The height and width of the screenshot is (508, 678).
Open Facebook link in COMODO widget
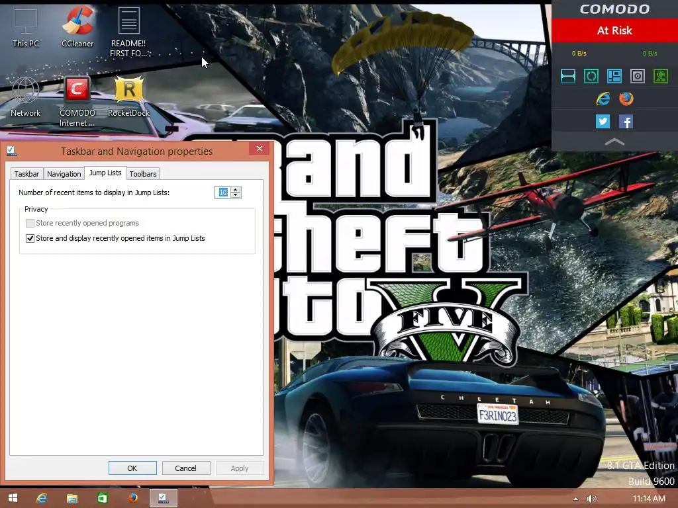point(626,122)
